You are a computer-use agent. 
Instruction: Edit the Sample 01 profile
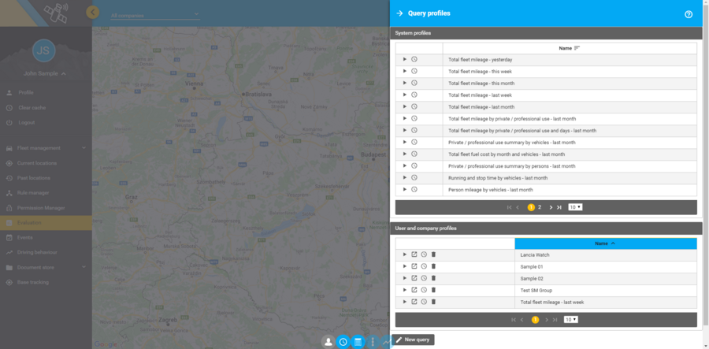tap(414, 266)
